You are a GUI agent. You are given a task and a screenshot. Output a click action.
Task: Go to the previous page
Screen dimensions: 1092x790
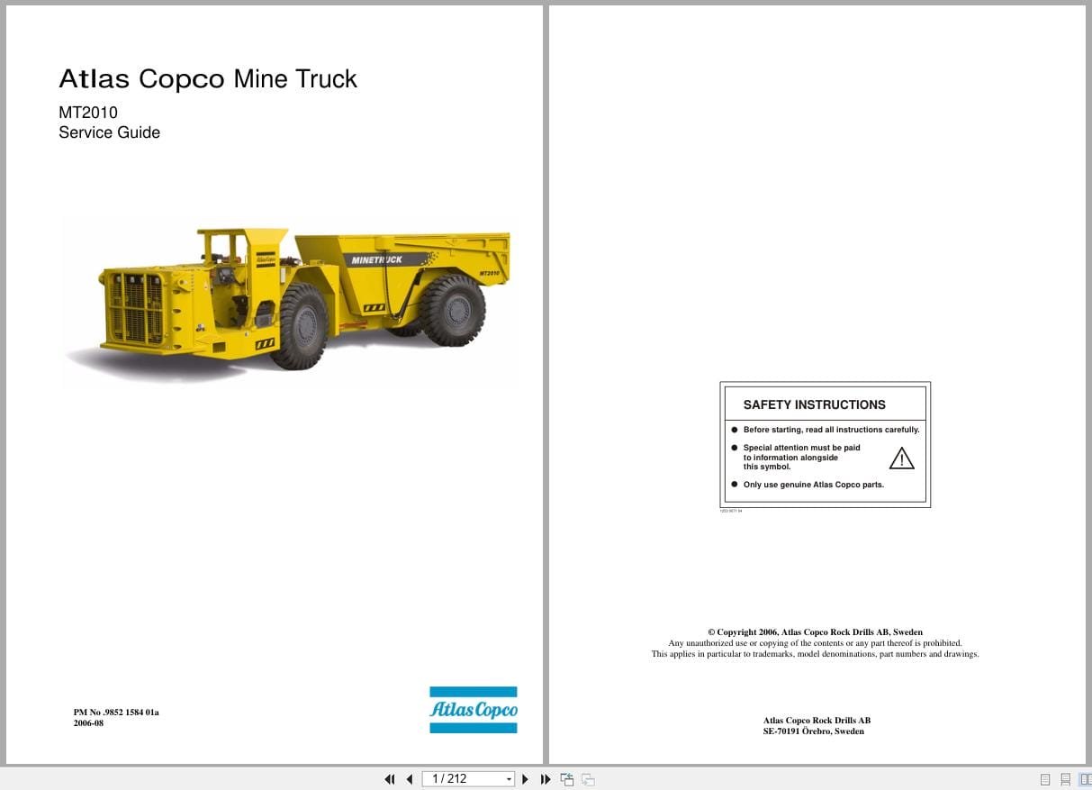coord(410,779)
